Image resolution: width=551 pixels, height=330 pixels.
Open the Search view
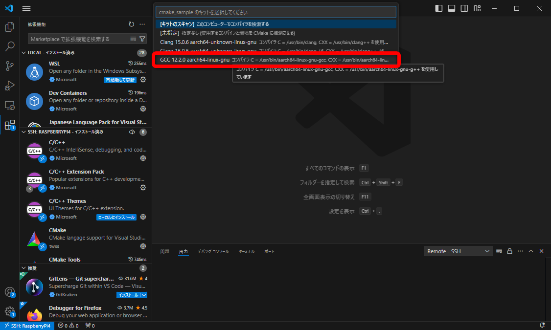9,47
